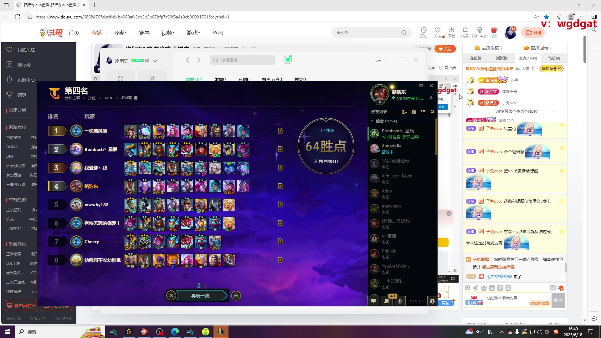Click the 粉 fan badge icon in chat toolbar
The image size is (601, 338).
coord(492,288)
